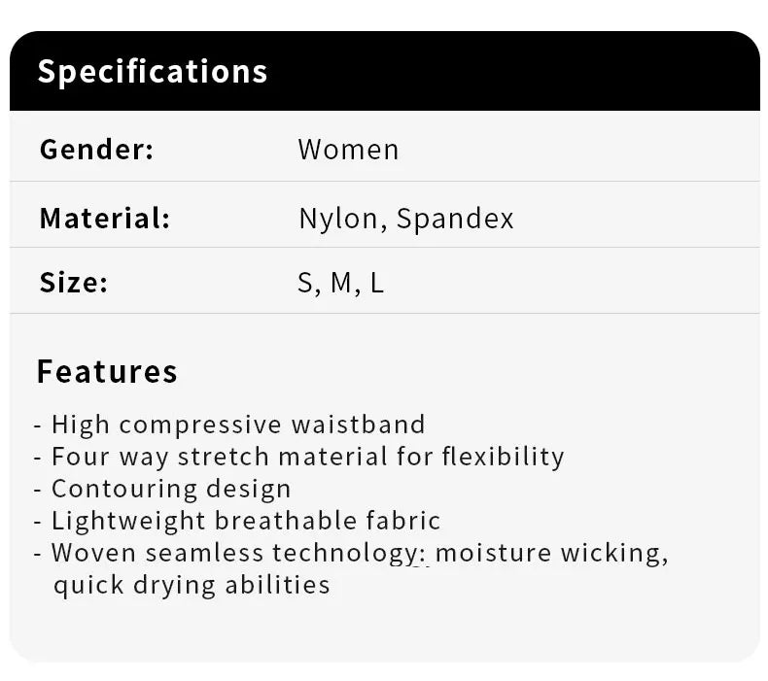
Task: Select size S in the Size row
Action: pyautogui.click(x=306, y=284)
